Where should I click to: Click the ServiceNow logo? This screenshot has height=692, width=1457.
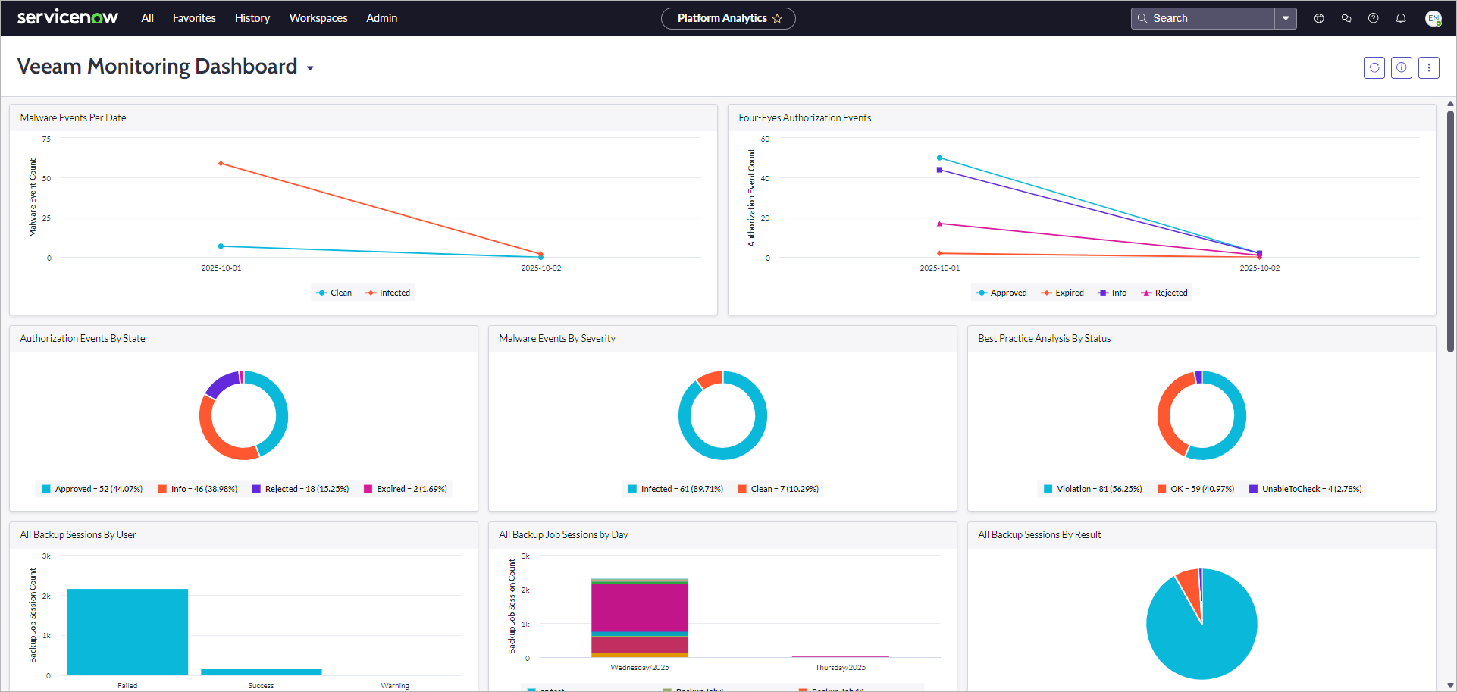(67, 17)
